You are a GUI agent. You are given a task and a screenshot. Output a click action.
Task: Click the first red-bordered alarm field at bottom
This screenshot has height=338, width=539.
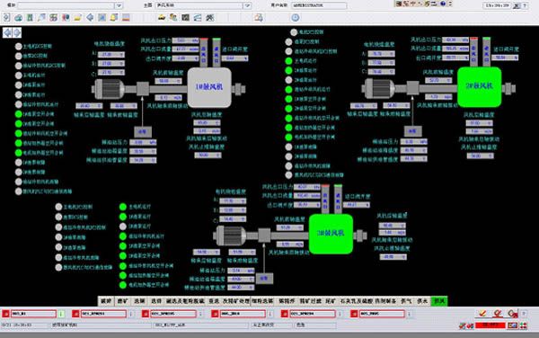tap(33, 314)
